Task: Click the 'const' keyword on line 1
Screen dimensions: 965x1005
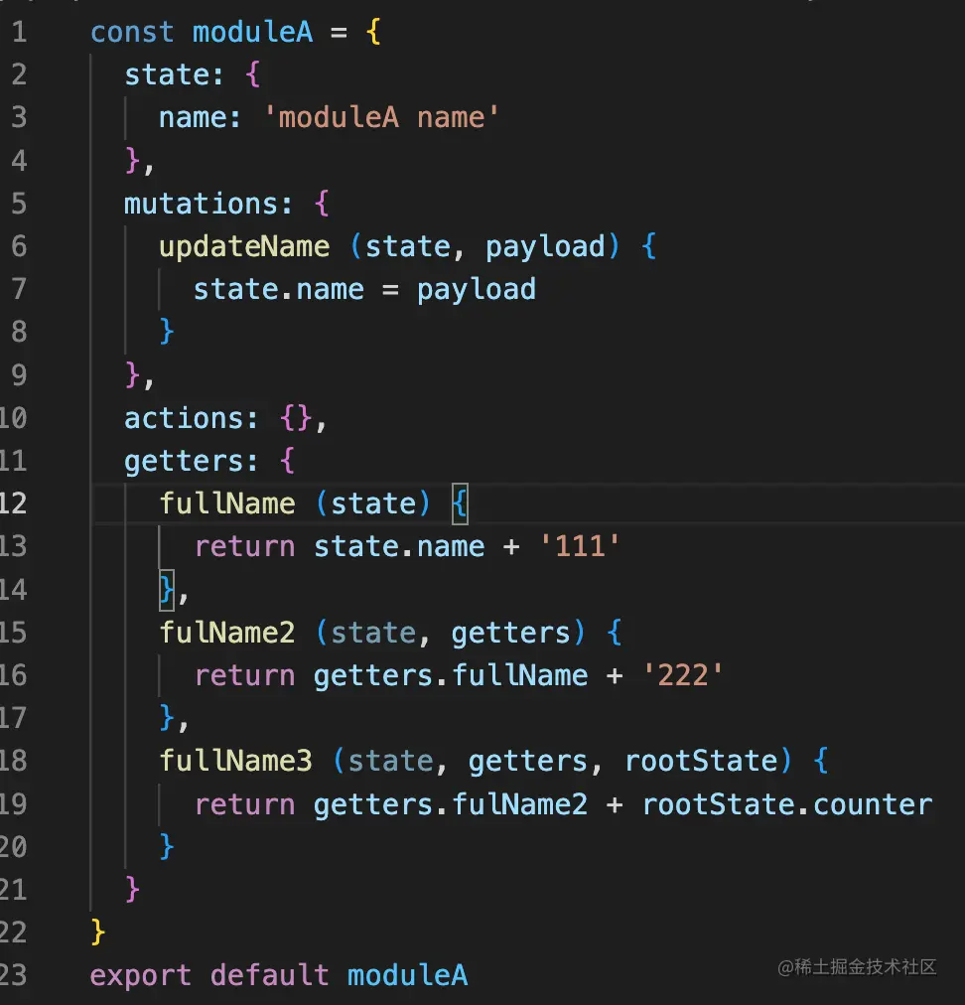Action: tap(132, 32)
